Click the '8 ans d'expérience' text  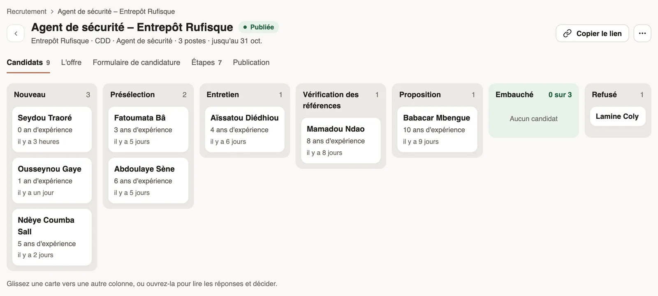click(x=336, y=141)
